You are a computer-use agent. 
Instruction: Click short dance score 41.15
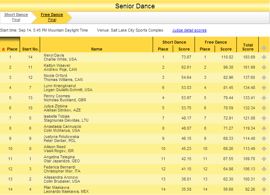click(x=186, y=169)
